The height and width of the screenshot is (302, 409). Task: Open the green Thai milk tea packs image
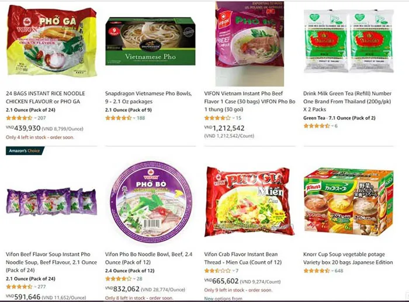point(348,41)
